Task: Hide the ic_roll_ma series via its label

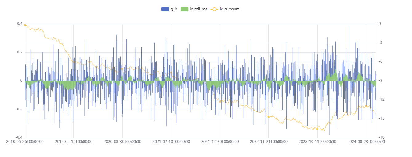Action: coord(198,9)
